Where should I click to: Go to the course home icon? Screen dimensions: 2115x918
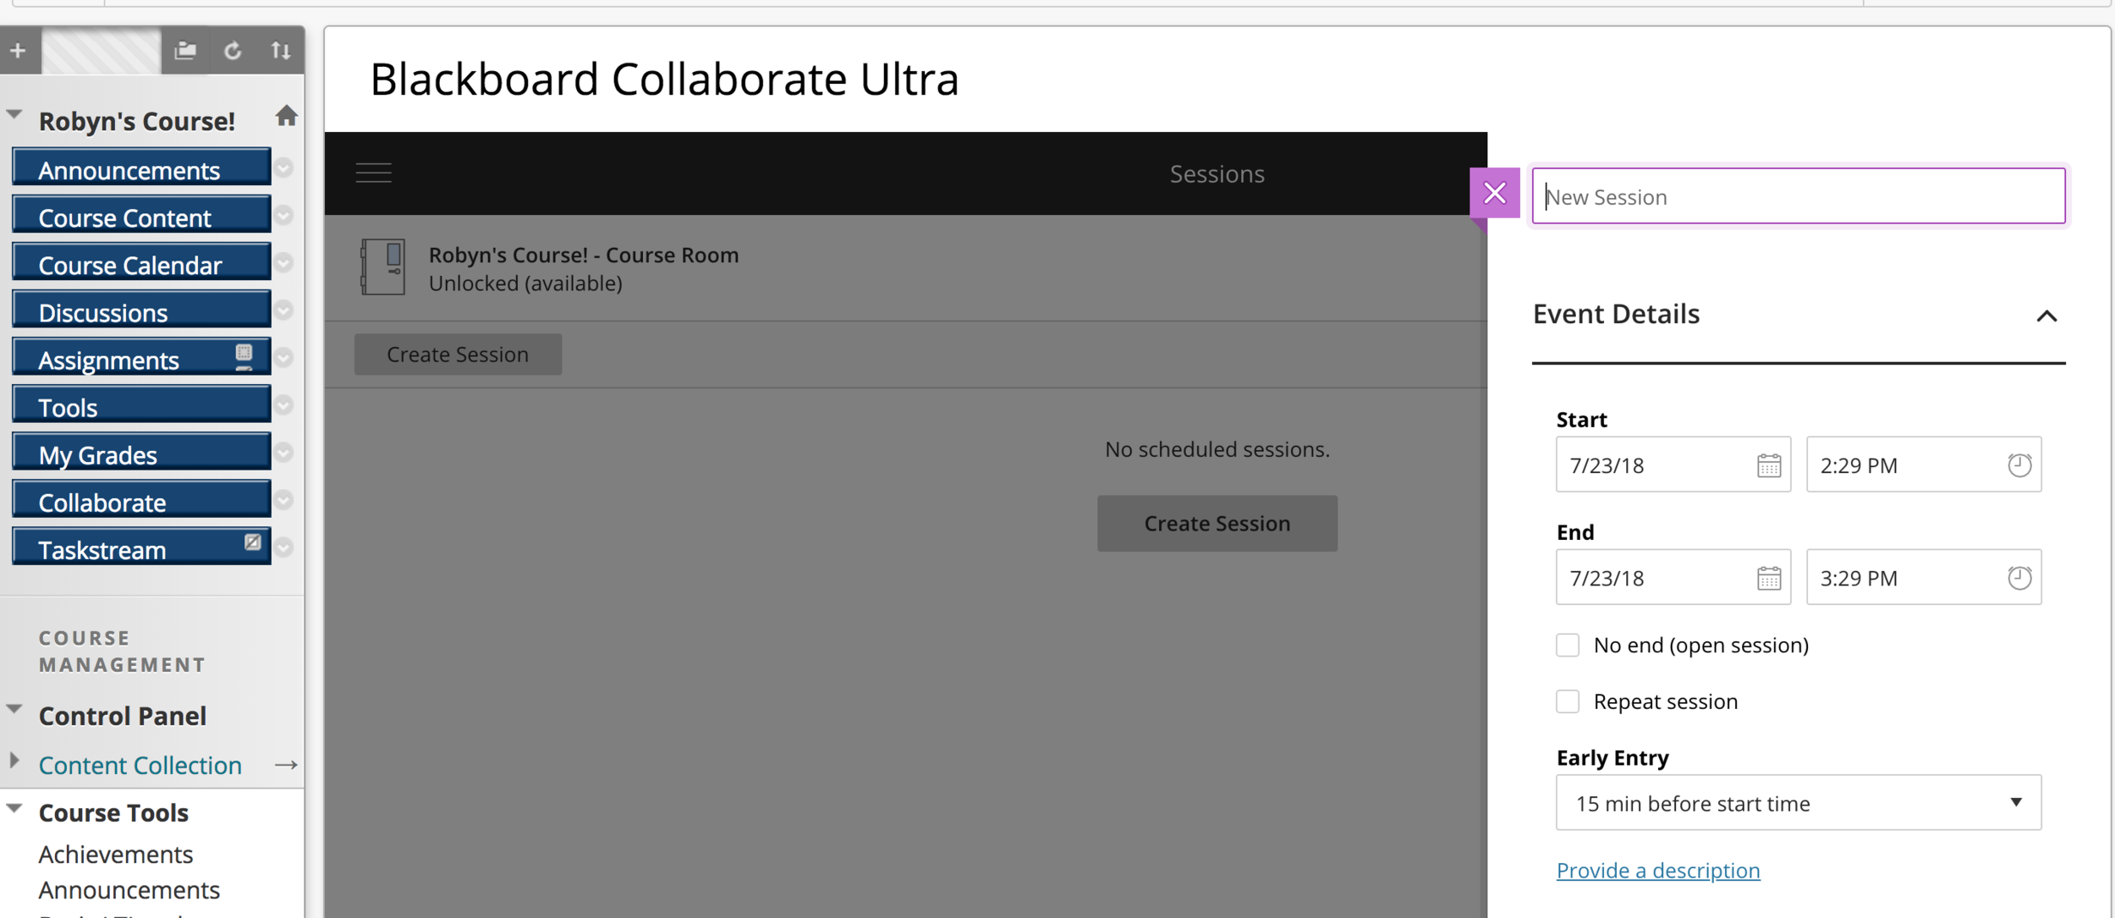pos(286,116)
